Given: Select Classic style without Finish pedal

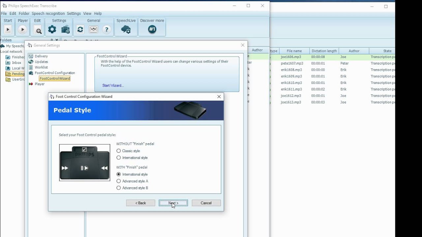Looking at the screenshot, I should (x=119, y=151).
